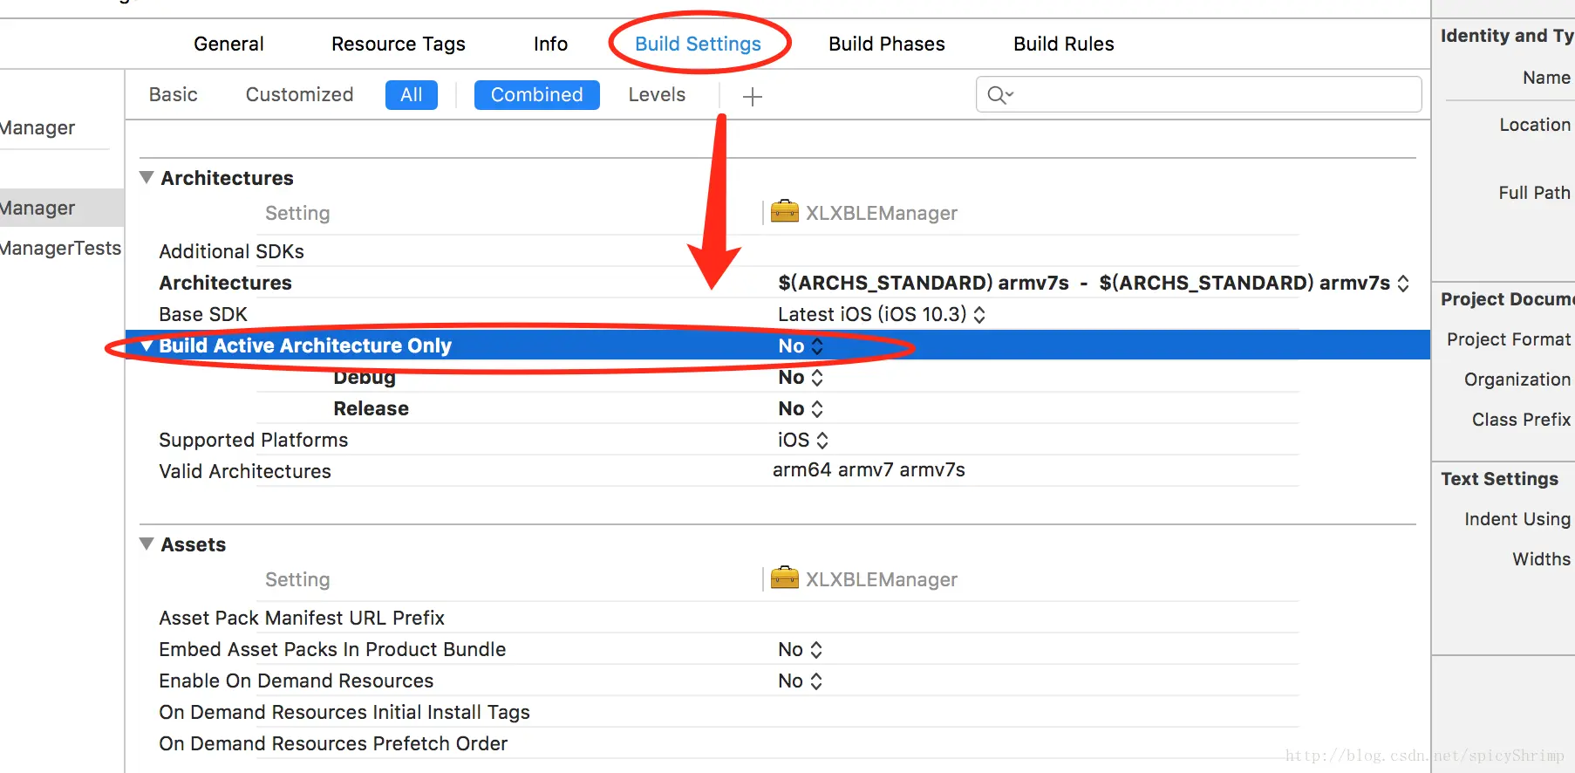Click the arm64 armv7 armv7s value

pos(869,469)
